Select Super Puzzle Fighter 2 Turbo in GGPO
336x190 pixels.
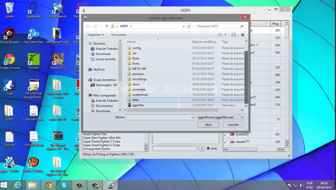pos(102,141)
